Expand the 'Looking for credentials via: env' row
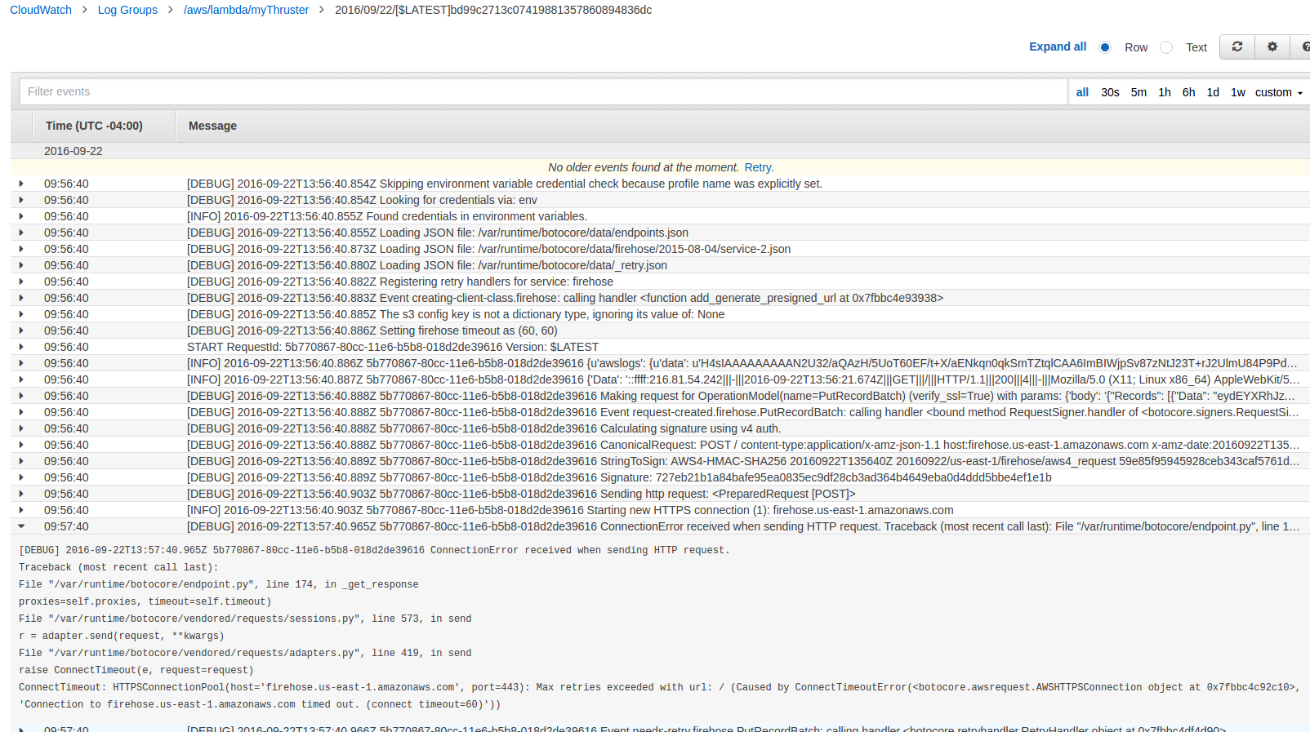This screenshot has height=732, width=1310. pos(21,200)
